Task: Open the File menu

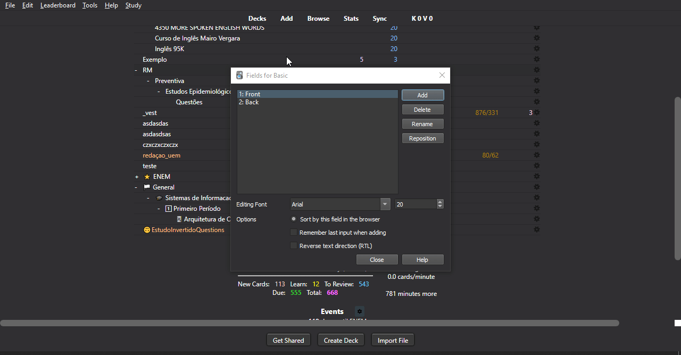Action: coord(10,5)
